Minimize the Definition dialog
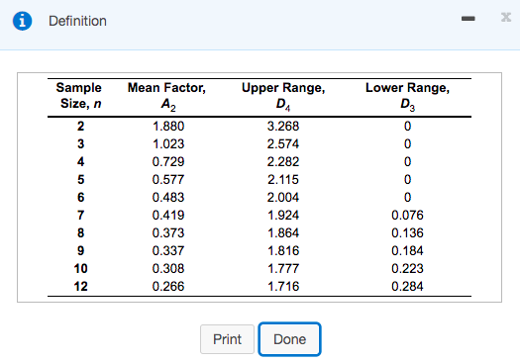The image size is (520, 362). tap(468, 19)
